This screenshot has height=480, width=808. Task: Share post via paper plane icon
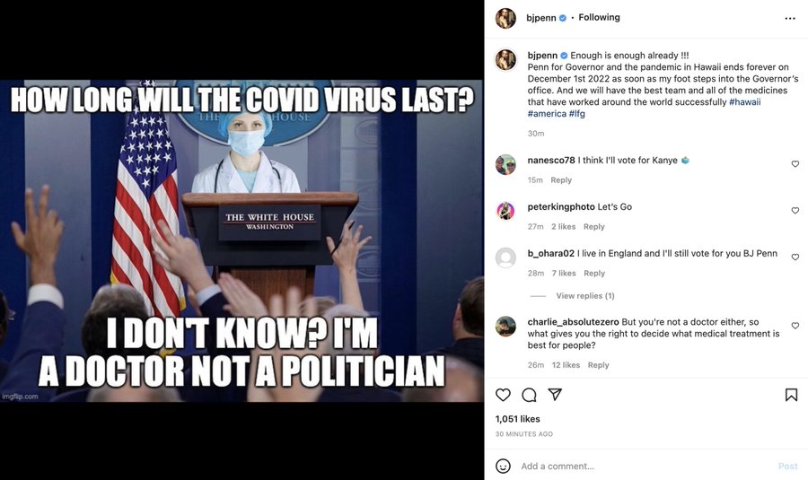click(555, 395)
